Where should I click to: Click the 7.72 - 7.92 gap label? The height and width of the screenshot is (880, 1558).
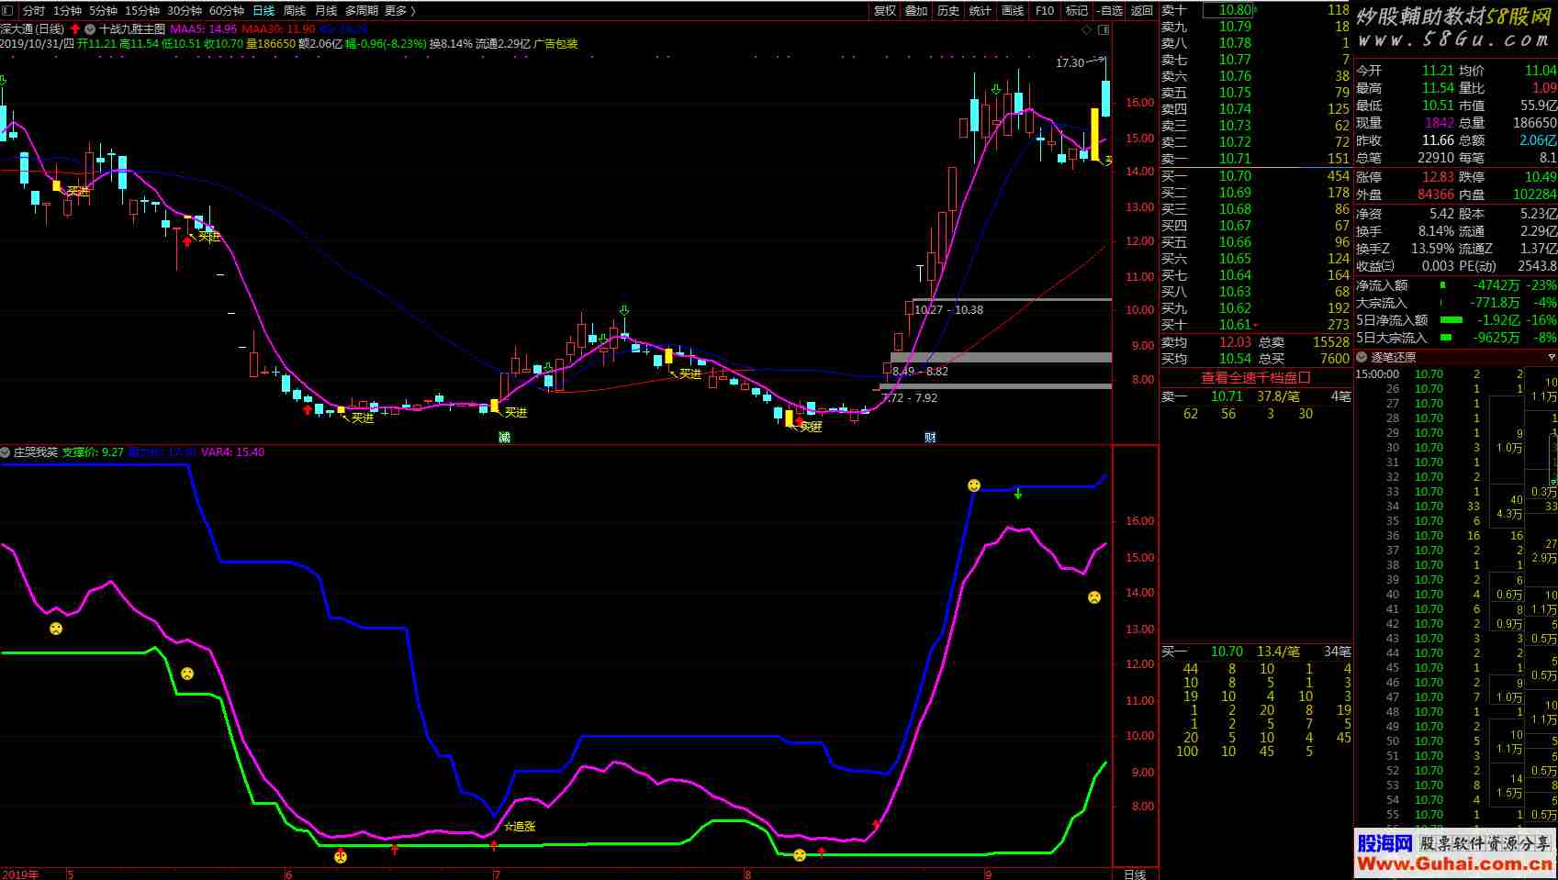click(909, 398)
